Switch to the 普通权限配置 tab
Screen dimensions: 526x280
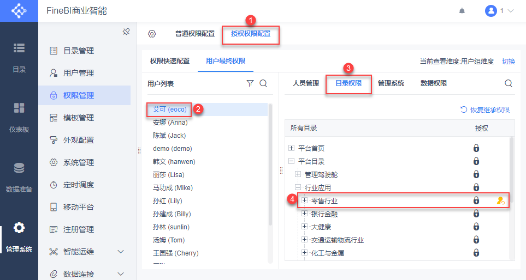point(195,34)
